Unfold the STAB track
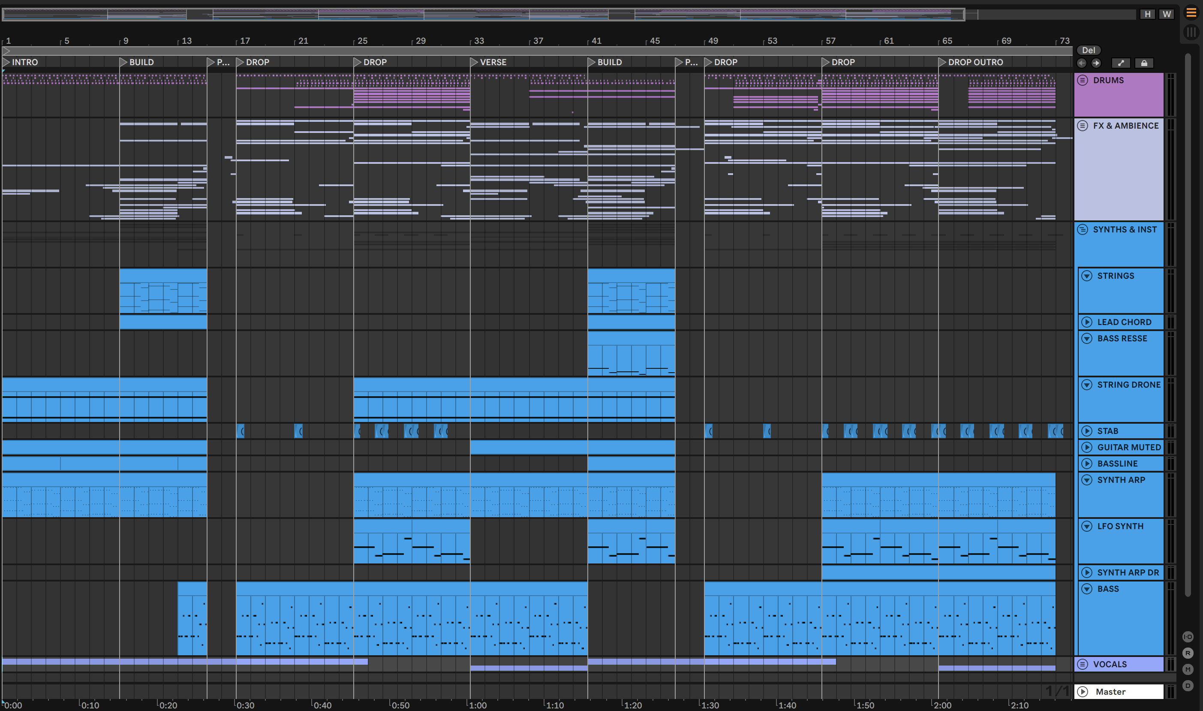 pyautogui.click(x=1087, y=431)
